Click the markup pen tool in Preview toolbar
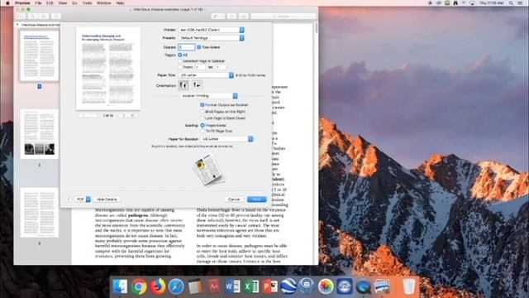Viewport: 529px width, 298px height. click(216, 16)
